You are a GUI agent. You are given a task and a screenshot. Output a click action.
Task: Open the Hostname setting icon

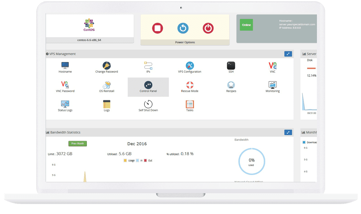[65, 66]
